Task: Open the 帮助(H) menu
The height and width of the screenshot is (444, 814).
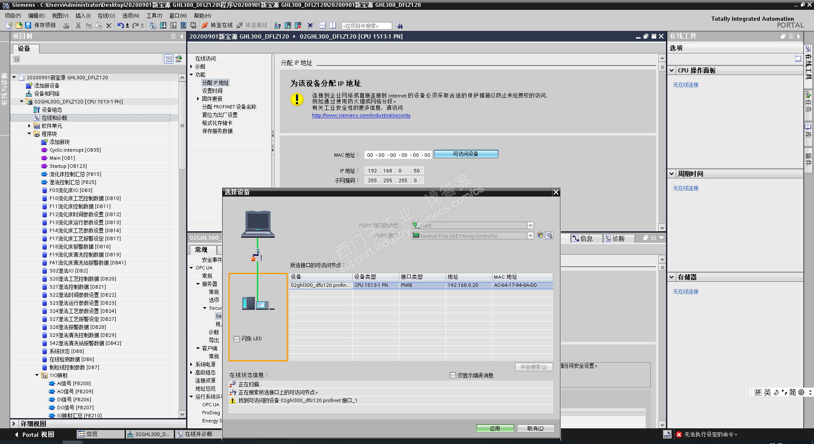Action: point(203,16)
